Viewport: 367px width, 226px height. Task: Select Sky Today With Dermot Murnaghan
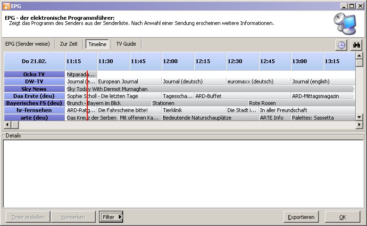(210, 89)
